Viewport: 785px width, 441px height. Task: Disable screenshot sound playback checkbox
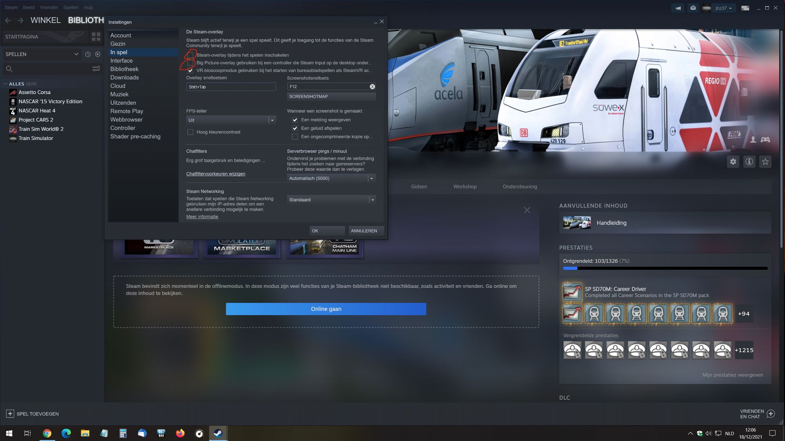click(x=295, y=128)
